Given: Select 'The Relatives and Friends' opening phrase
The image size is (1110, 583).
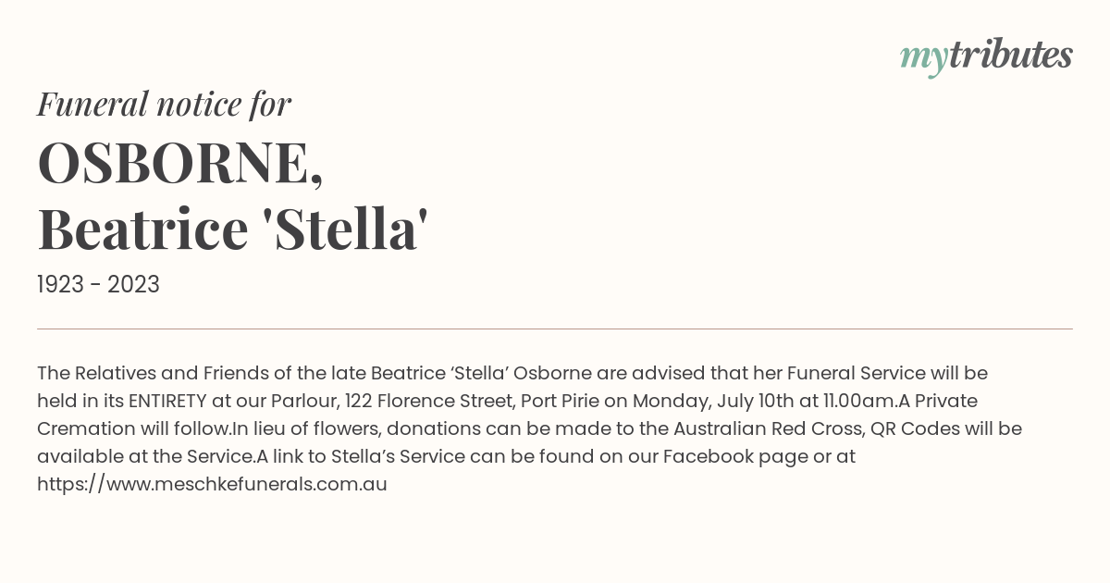Looking at the screenshot, I should click(139, 373).
